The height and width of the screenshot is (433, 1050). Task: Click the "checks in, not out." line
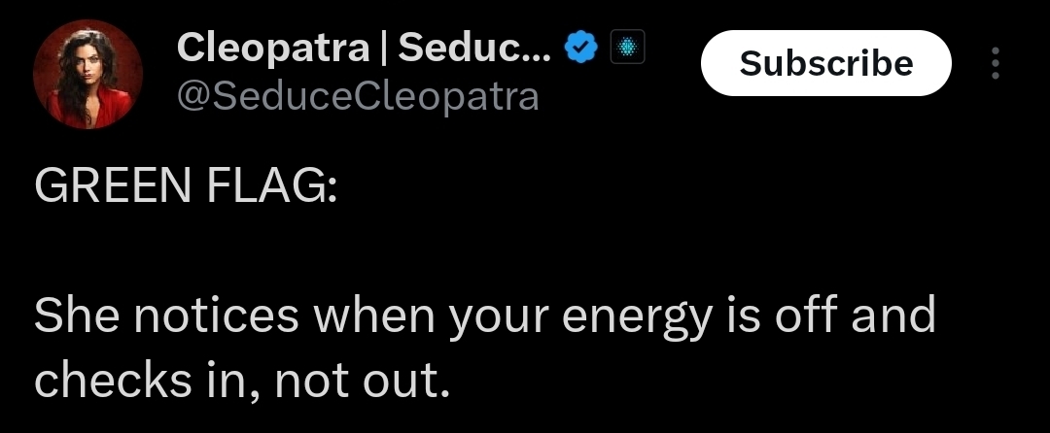(241, 382)
